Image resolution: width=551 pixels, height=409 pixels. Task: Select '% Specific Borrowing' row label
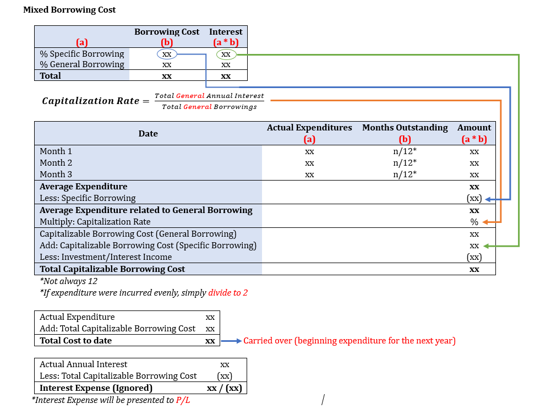coord(82,54)
